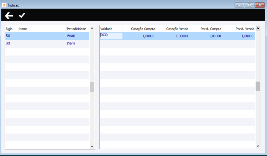Close the Índices window
The image size is (267, 156).
click(260, 5)
